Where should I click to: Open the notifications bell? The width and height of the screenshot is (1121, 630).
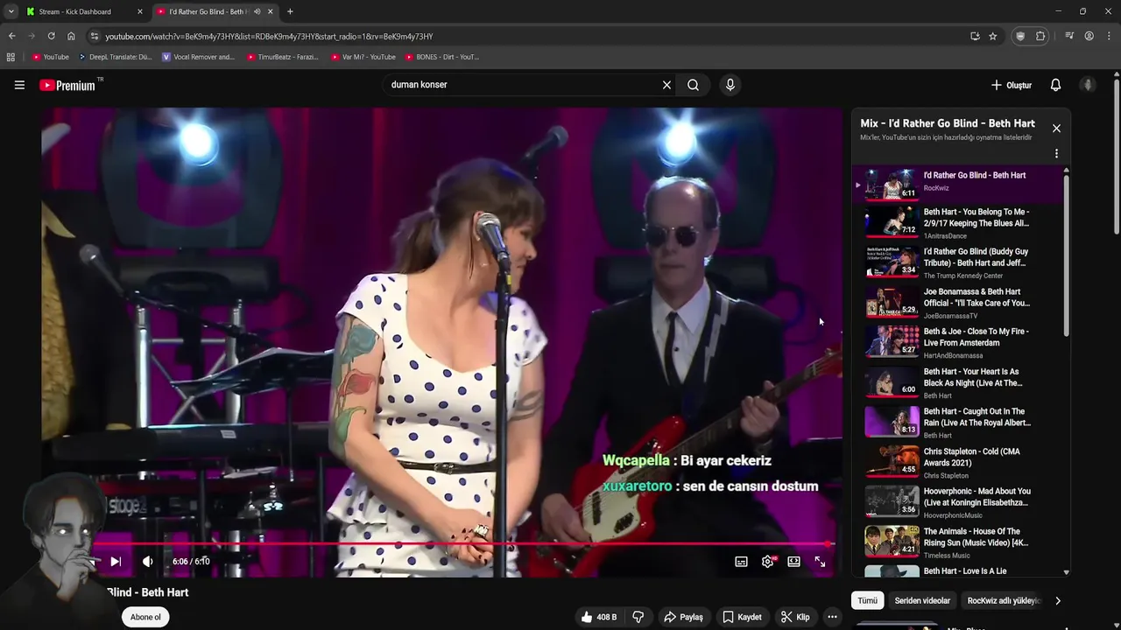click(1055, 85)
